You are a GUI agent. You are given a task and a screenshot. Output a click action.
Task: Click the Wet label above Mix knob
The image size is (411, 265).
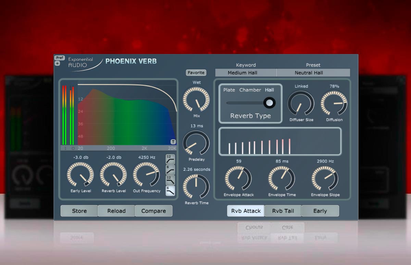point(197,82)
